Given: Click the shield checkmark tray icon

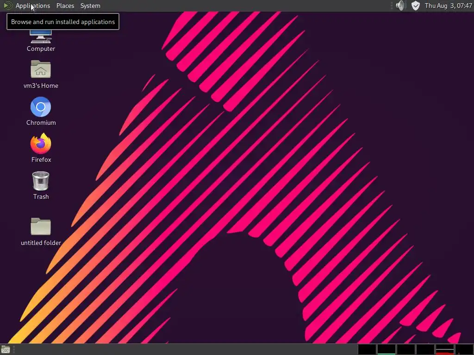Looking at the screenshot, I should point(416,6).
